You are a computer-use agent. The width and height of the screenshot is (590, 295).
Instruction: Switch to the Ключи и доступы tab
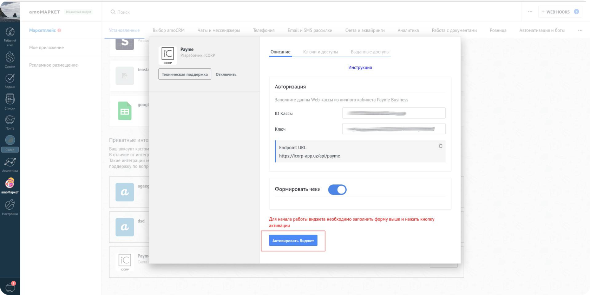pos(320,52)
